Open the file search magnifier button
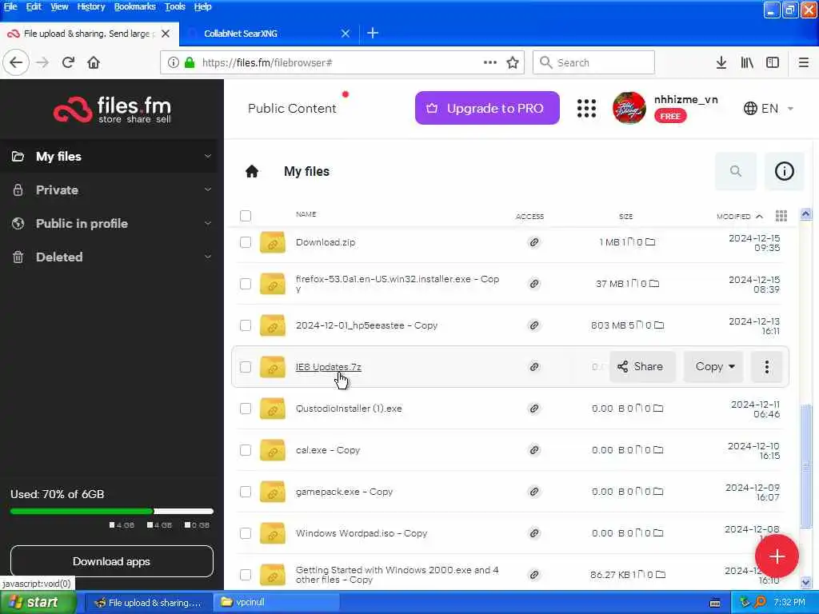Image resolution: width=819 pixels, height=614 pixels. pyautogui.click(x=736, y=171)
